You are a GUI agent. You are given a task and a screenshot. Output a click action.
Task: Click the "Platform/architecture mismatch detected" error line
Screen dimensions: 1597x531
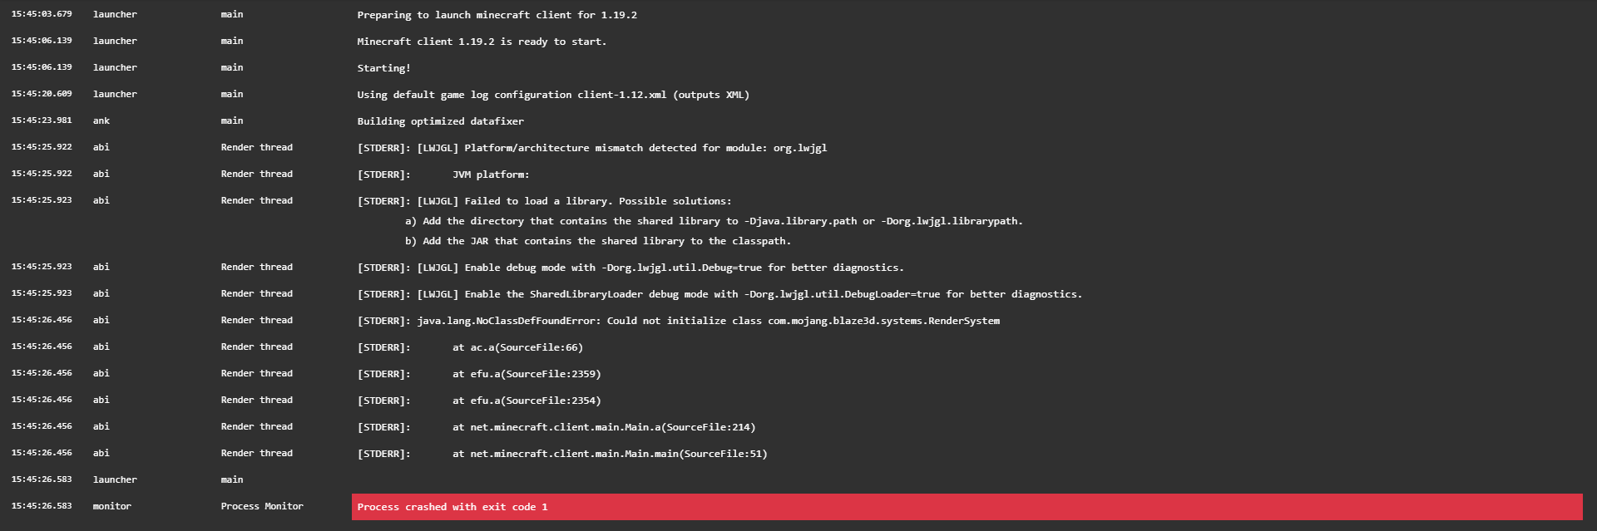pyautogui.click(x=591, y=148)
